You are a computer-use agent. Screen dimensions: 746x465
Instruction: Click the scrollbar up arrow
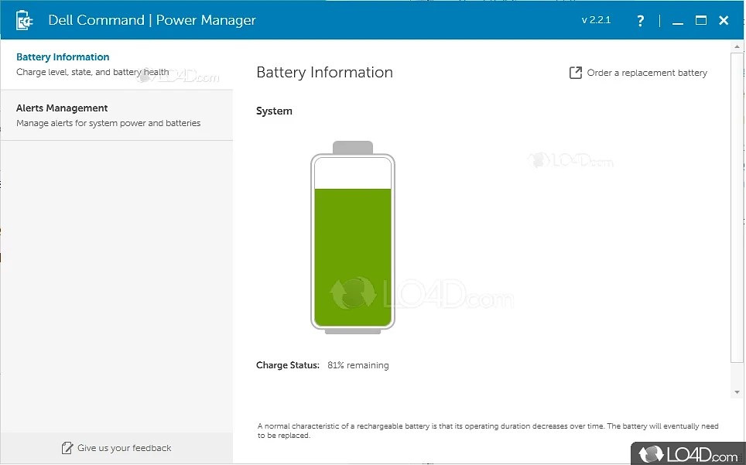tap(737, 46)
